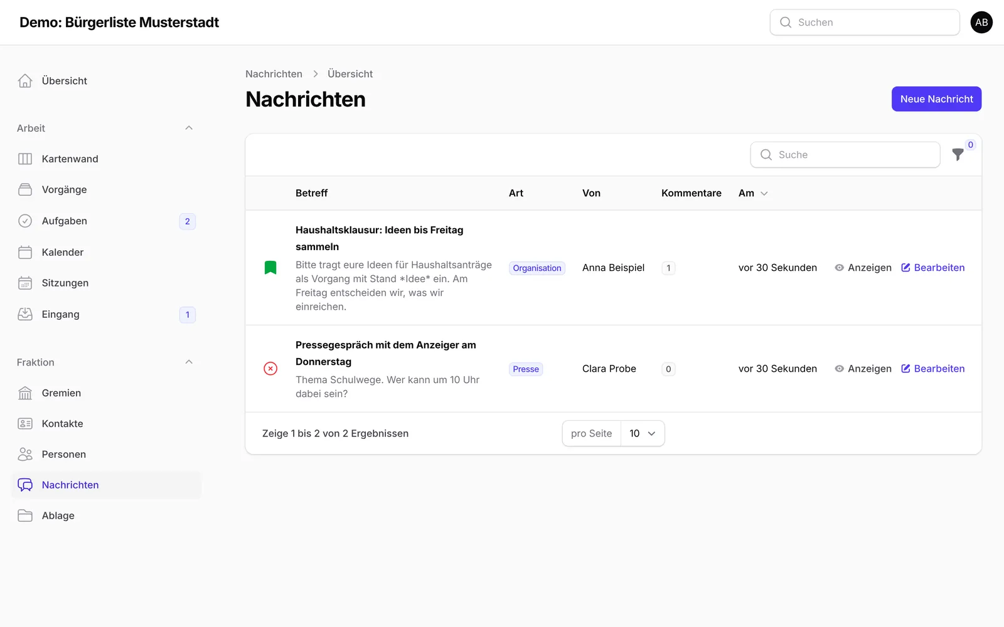Click Anzeigen for the Haushaltsklausur message
The image size is (1004, 627).
tap(863, 268)
